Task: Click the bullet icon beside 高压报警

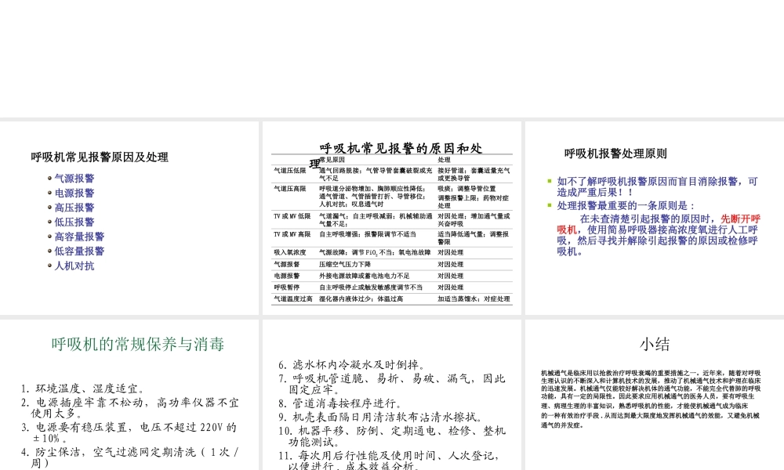Action: coord(49,207)
